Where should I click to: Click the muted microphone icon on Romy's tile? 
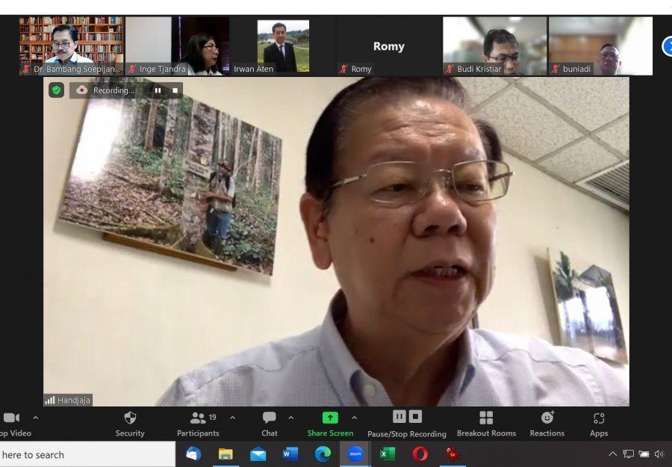(343, 69)
